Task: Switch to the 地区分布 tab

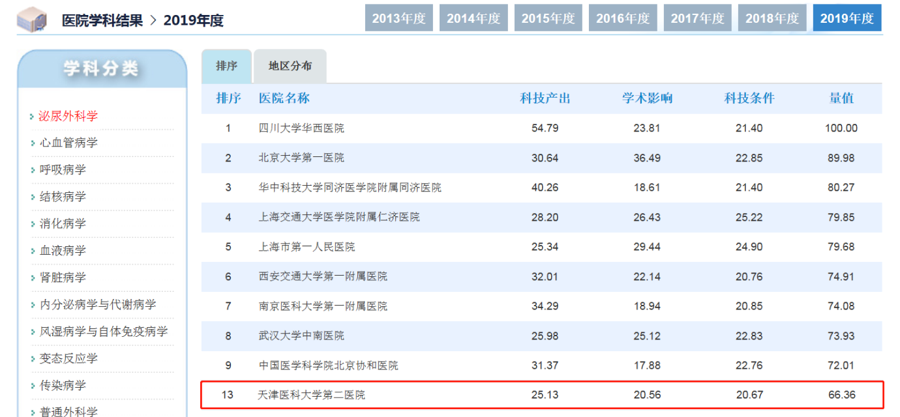Action: click(x=290, y=66)
